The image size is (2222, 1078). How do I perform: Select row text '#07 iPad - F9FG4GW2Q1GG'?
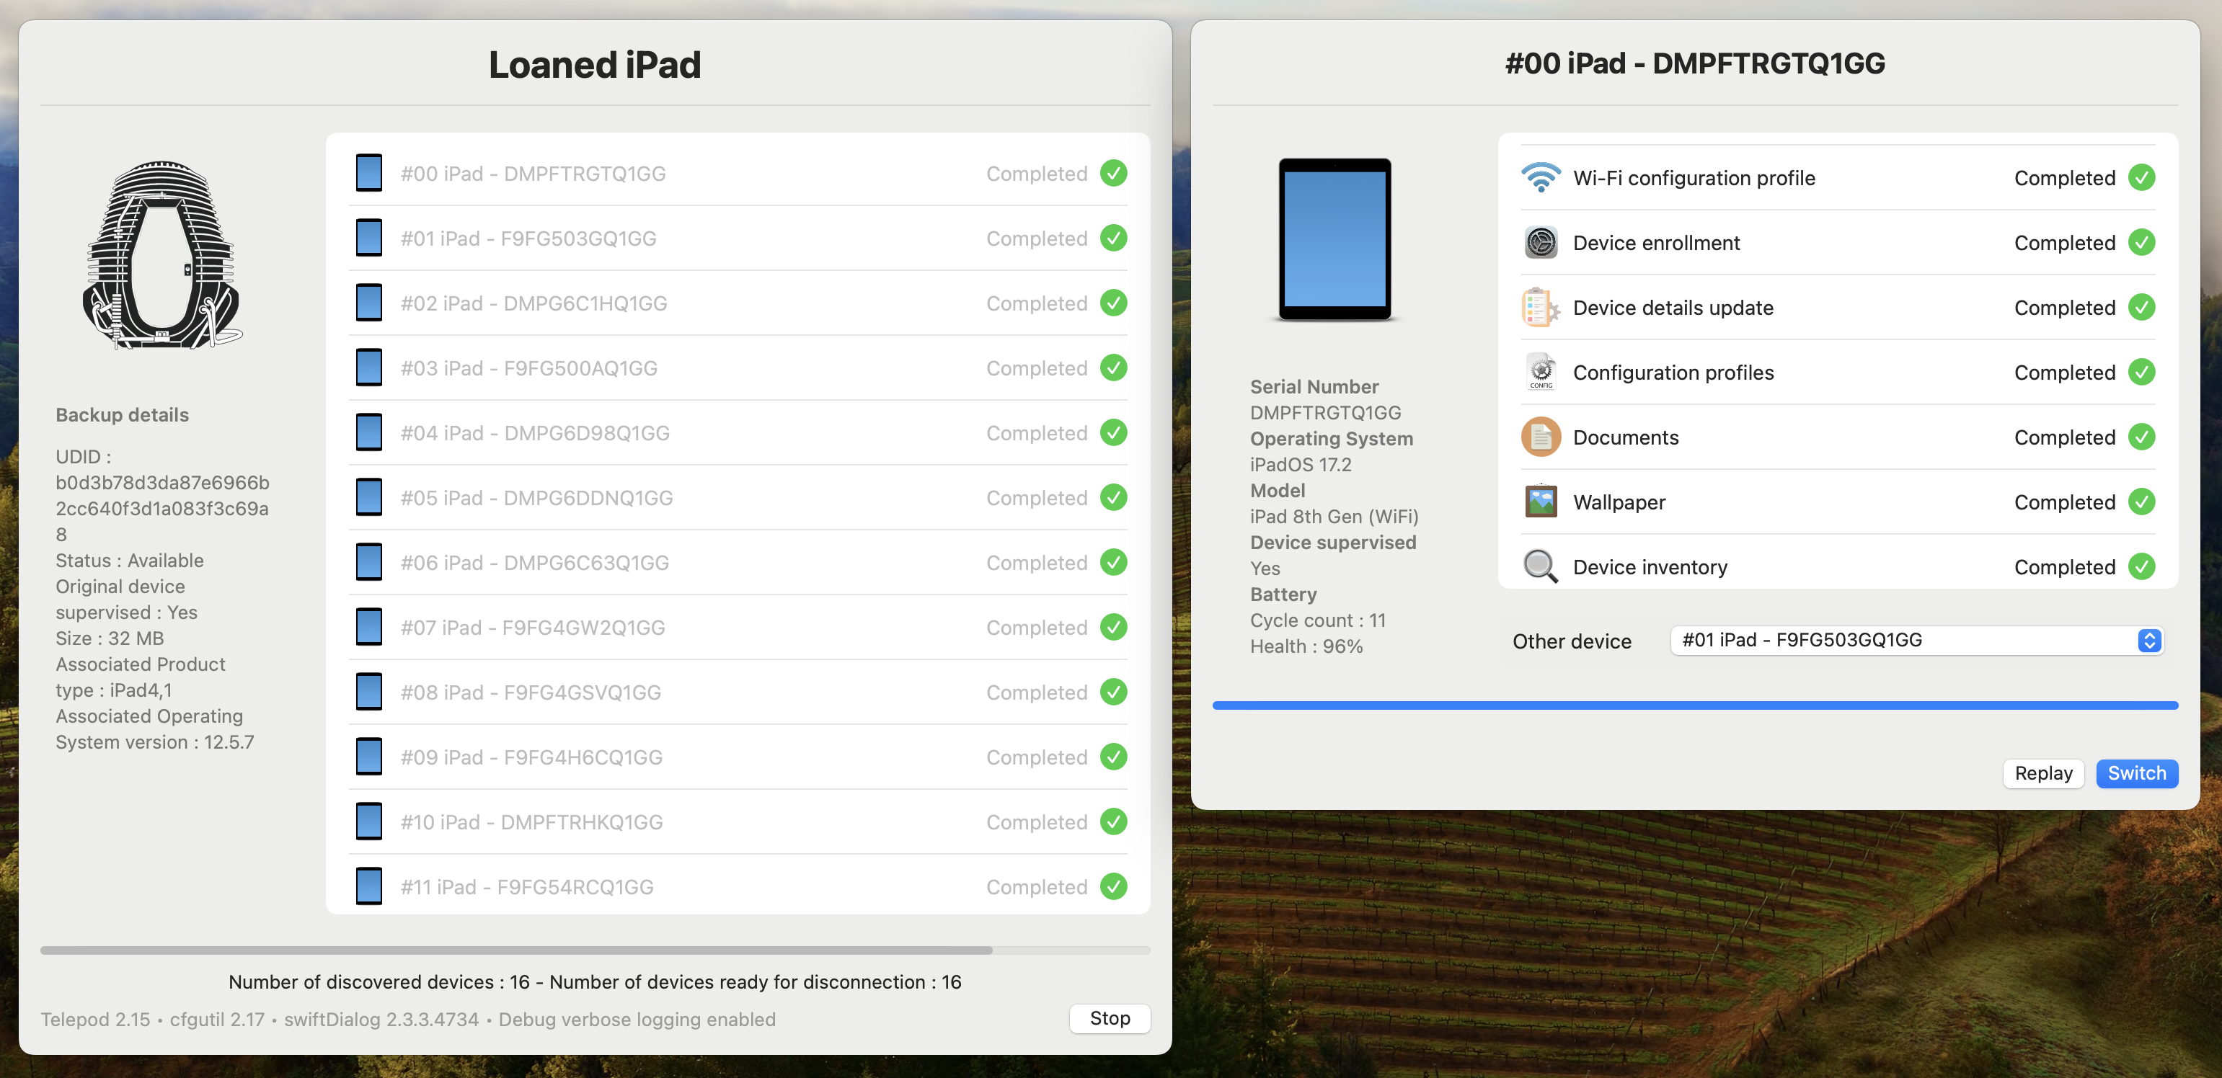(x=533, y=628)
